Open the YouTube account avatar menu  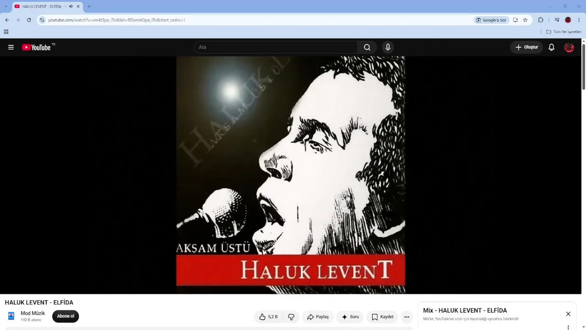pos(569,47)
